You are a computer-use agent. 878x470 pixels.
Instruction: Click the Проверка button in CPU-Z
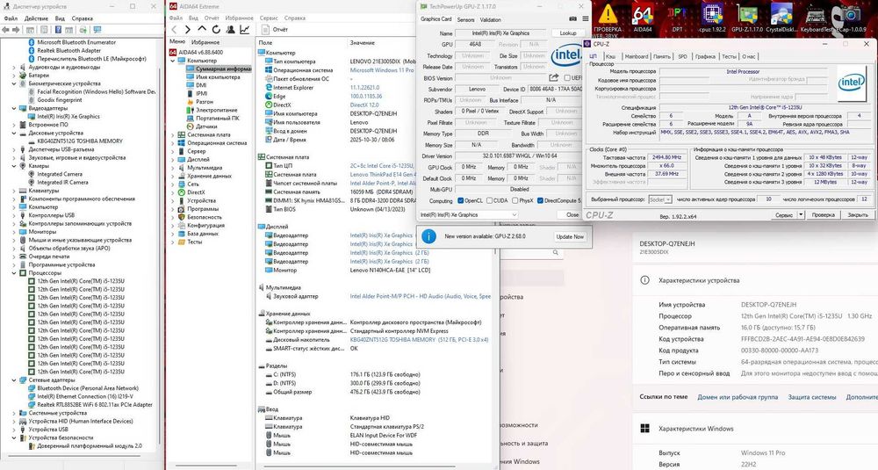click(x=824, y=214)
